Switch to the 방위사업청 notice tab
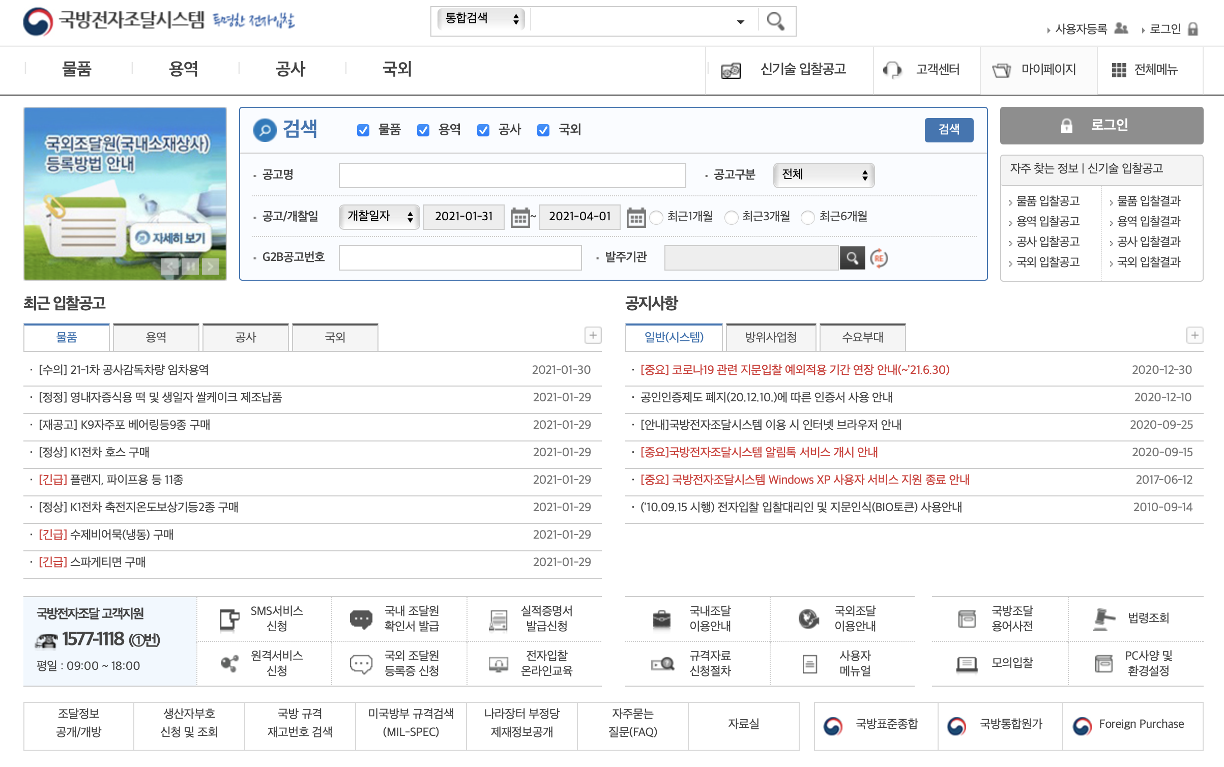 point(771,337)
